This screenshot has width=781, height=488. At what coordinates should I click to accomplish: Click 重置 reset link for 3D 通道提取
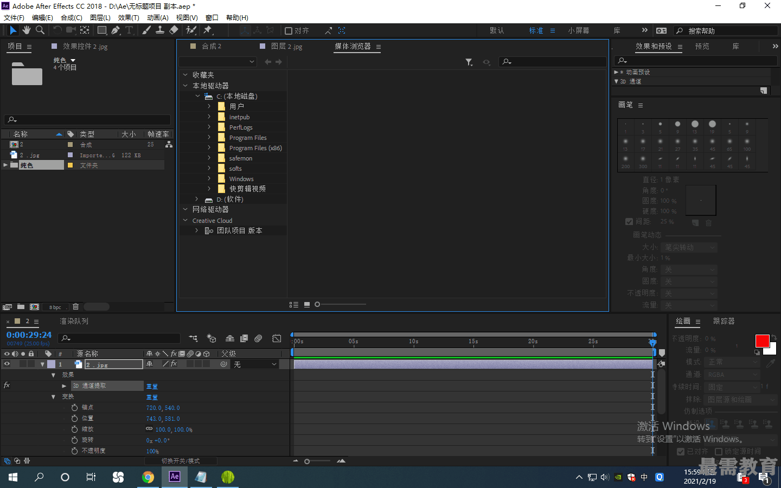pyautogui.click(x=152, y=386)
